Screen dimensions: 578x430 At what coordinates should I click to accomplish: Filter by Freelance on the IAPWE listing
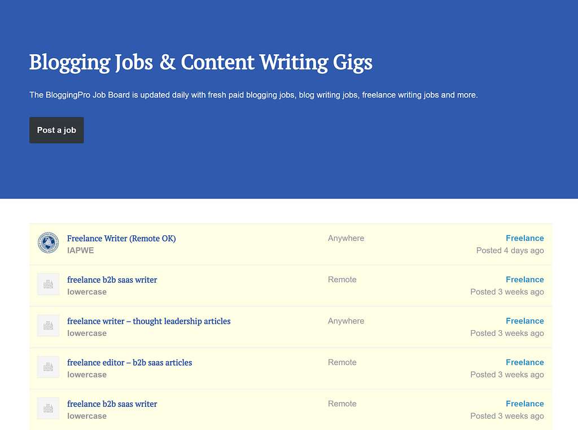pyautogui.click(x=524, y=238)
